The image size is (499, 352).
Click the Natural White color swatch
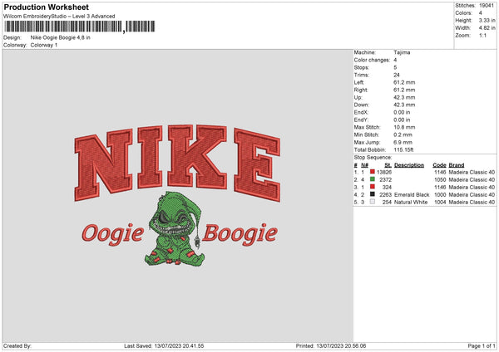pyautogui.click(x=372, y=202)
